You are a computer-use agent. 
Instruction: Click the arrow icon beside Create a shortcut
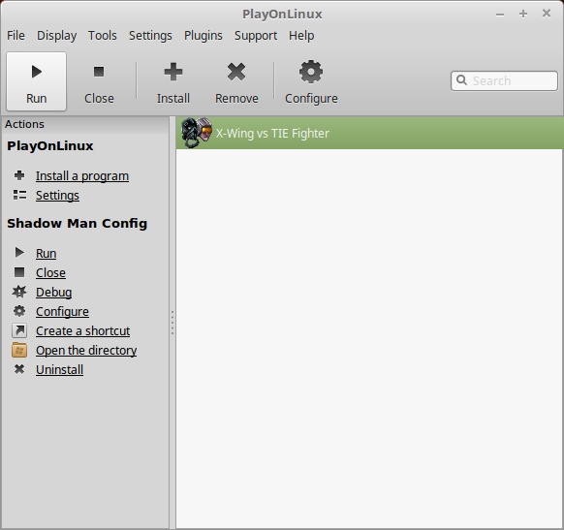coord(19,330)
